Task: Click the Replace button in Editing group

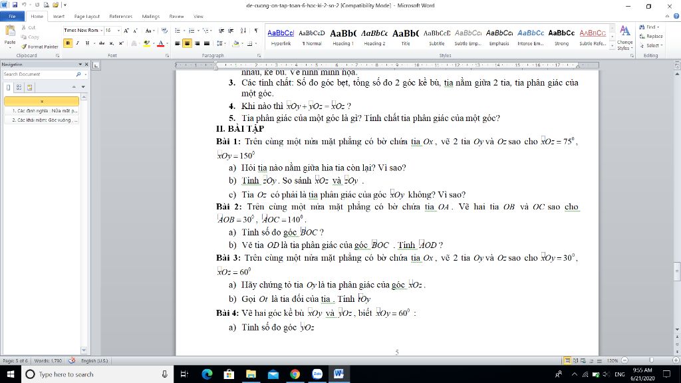Action: click(651, 36)
